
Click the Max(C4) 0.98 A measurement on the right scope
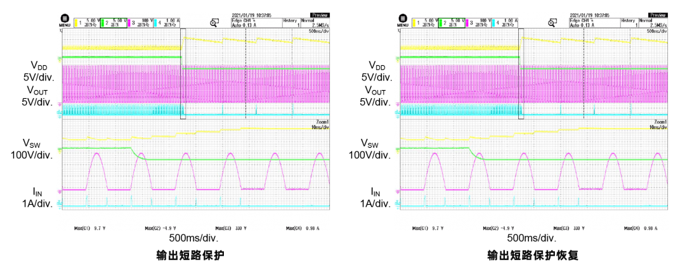pos(642,229)
